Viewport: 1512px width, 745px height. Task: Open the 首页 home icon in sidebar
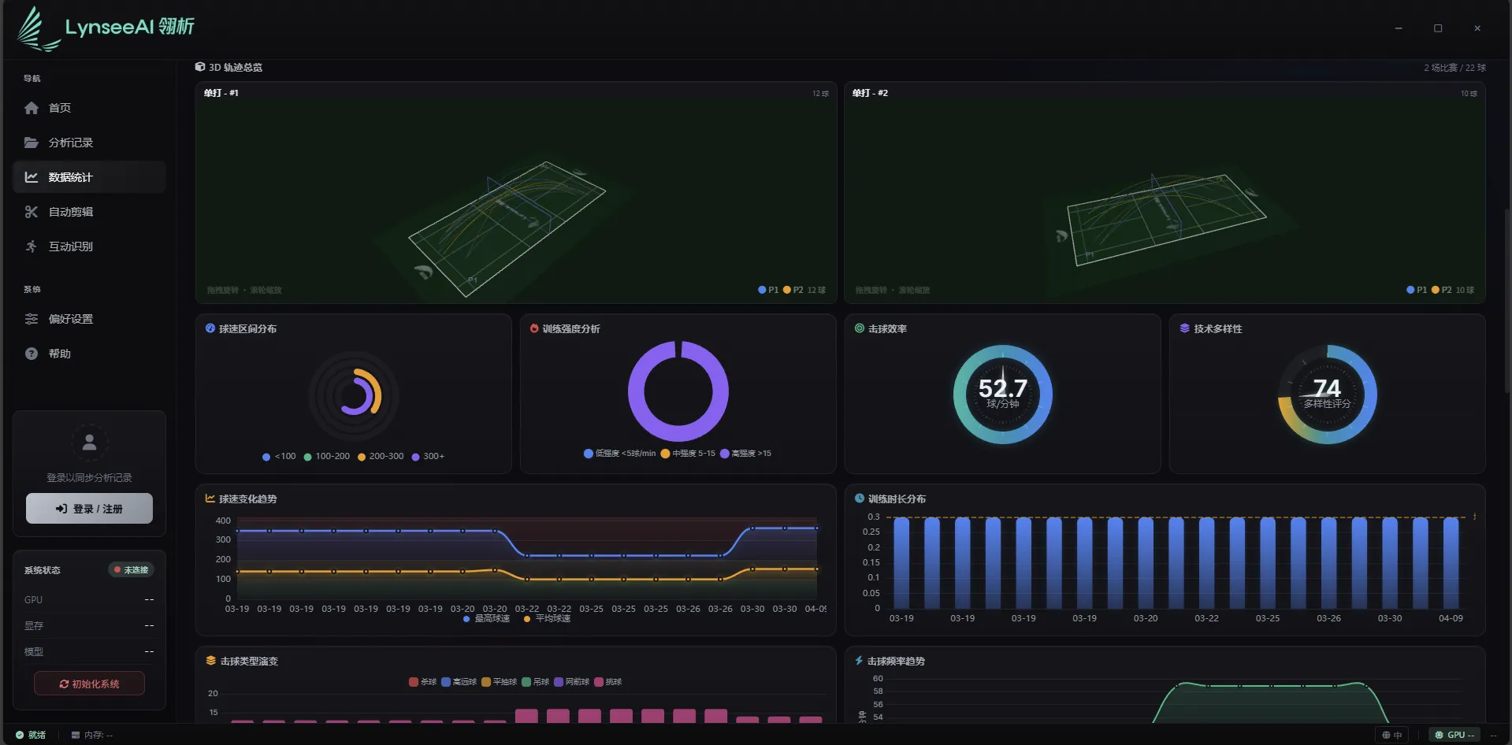coord(32,108)
